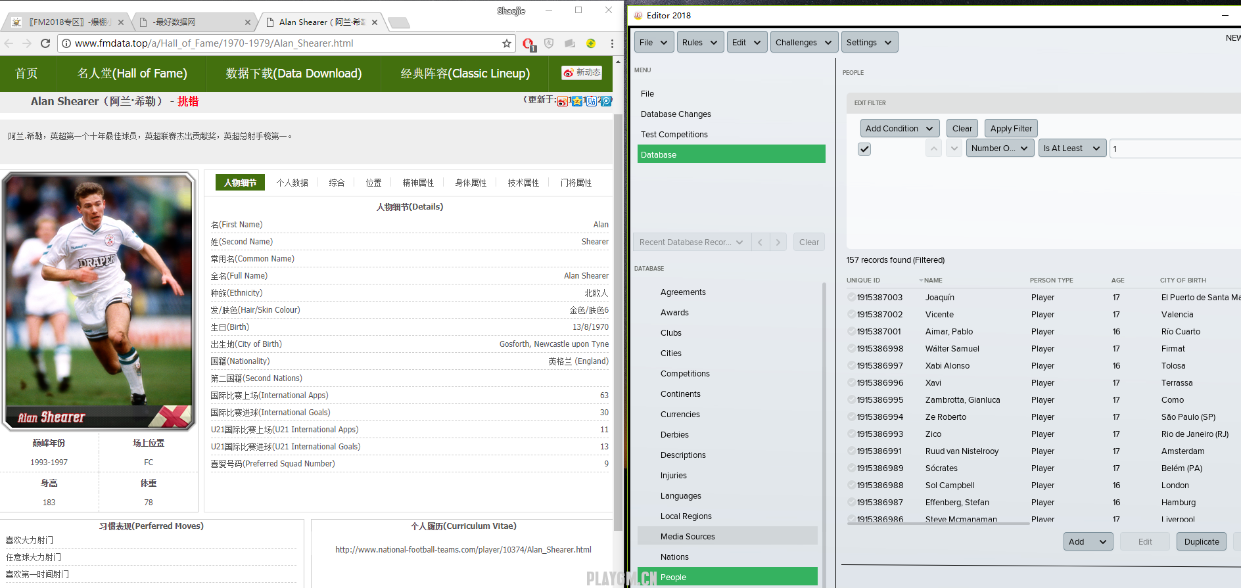
Task: Click the Alan Shearer player photo
Action: pyautogui.click(x=99, y=301)
